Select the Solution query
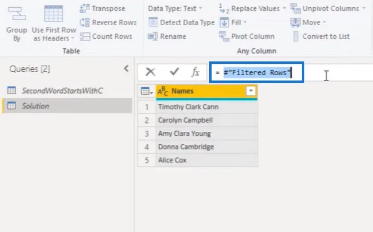The width and height of the screenshot is (373, 232). [68, 106]
